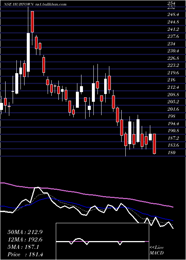Select the 180 price axis label

coord(171,153)
